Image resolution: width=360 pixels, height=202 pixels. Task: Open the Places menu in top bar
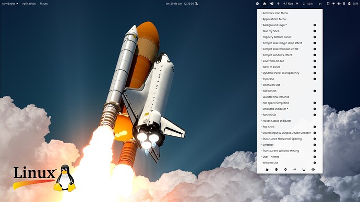(x=44, y=4)
